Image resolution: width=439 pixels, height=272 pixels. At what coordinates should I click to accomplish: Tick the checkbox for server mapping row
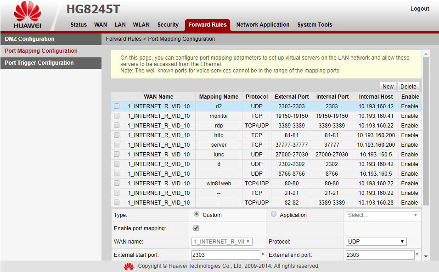pyautogui.click(x=117, y=145)
